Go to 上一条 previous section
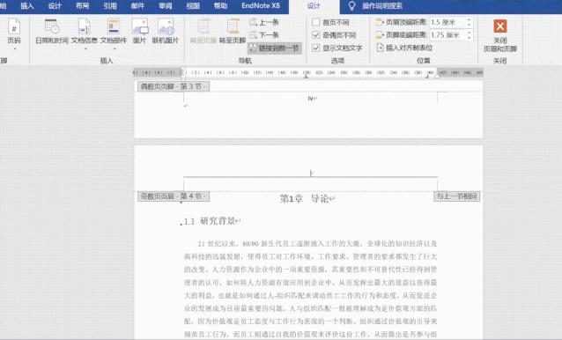This screenshot has width=562, height=340. point(263,22)
